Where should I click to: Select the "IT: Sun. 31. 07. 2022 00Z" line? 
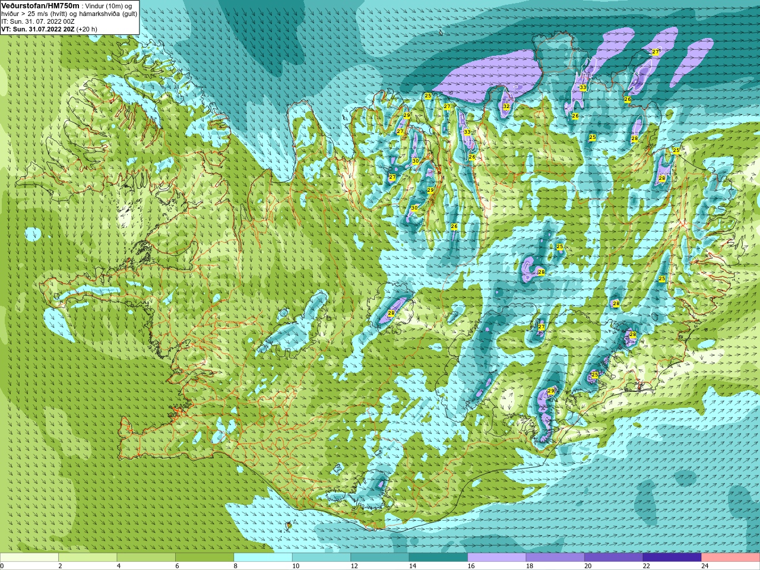(38, 21)
